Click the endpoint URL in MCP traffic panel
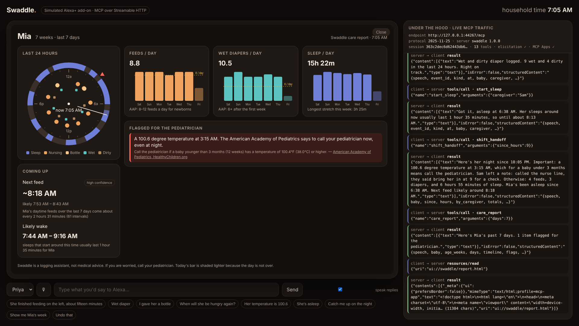This screenshot has width=579, height=326. tap(457, 35)
